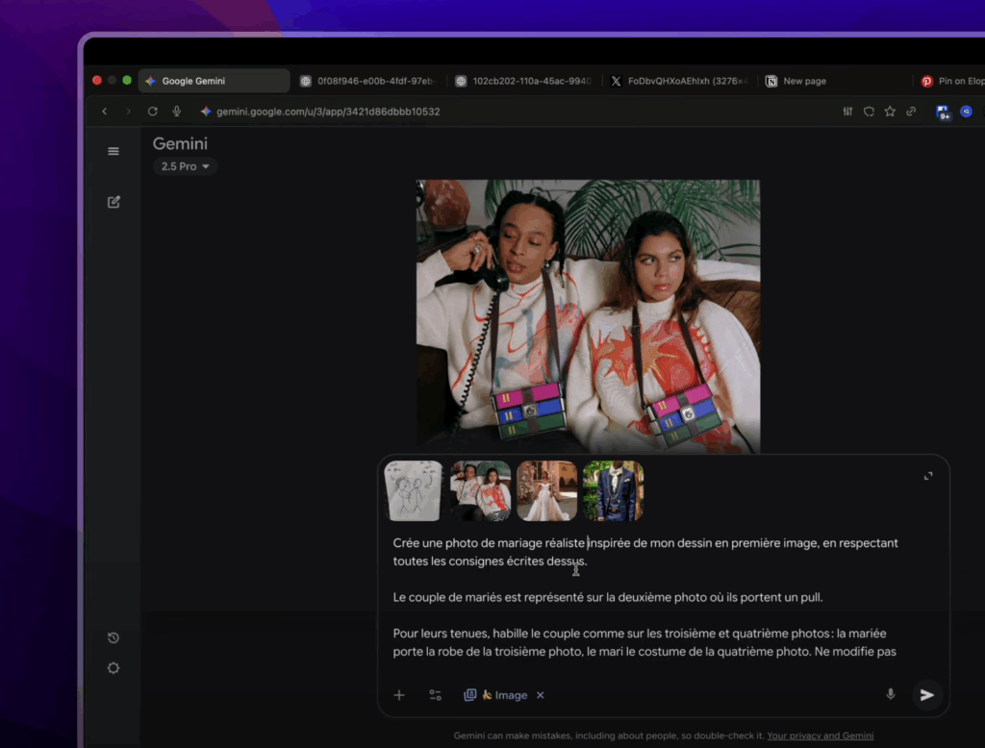Open the tools sliders icon in the prompt bar

(x=436, y=695)
